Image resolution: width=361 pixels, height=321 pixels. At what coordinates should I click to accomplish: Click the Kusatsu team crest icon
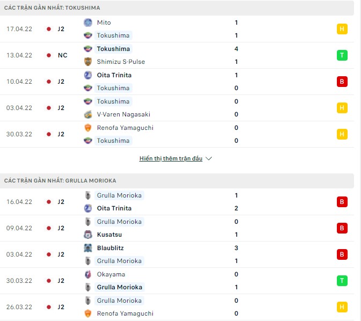click(x=88, y=235)
